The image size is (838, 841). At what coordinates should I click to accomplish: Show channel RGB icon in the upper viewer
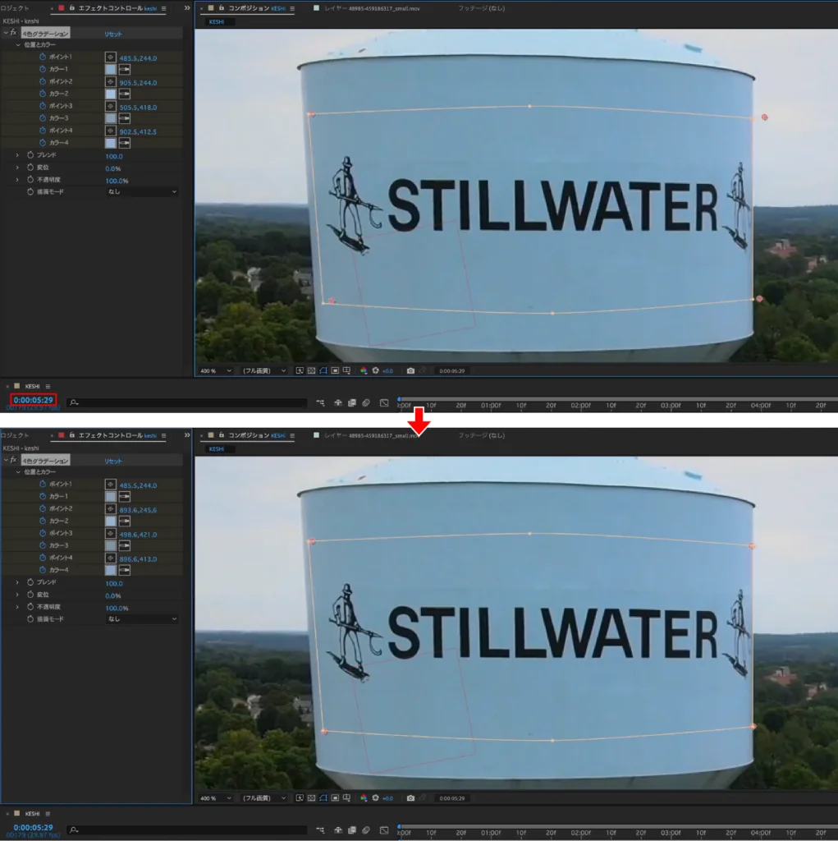pos(364,370)
